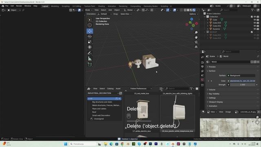Click the Surface Background shader field

click(x=241, y=76)
